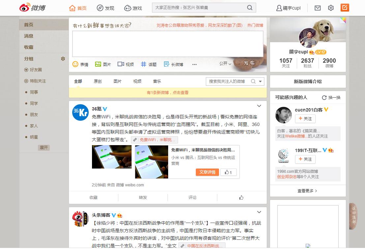Open the 刘涛老公 trending headline link
The height and width of the screenshot is (251, 365).
tap(199, 25)
